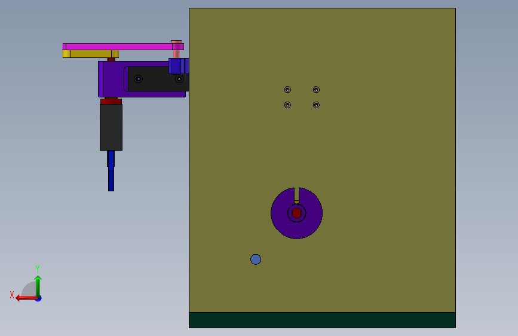Select the yellow link bar under magenta bar

91,54
